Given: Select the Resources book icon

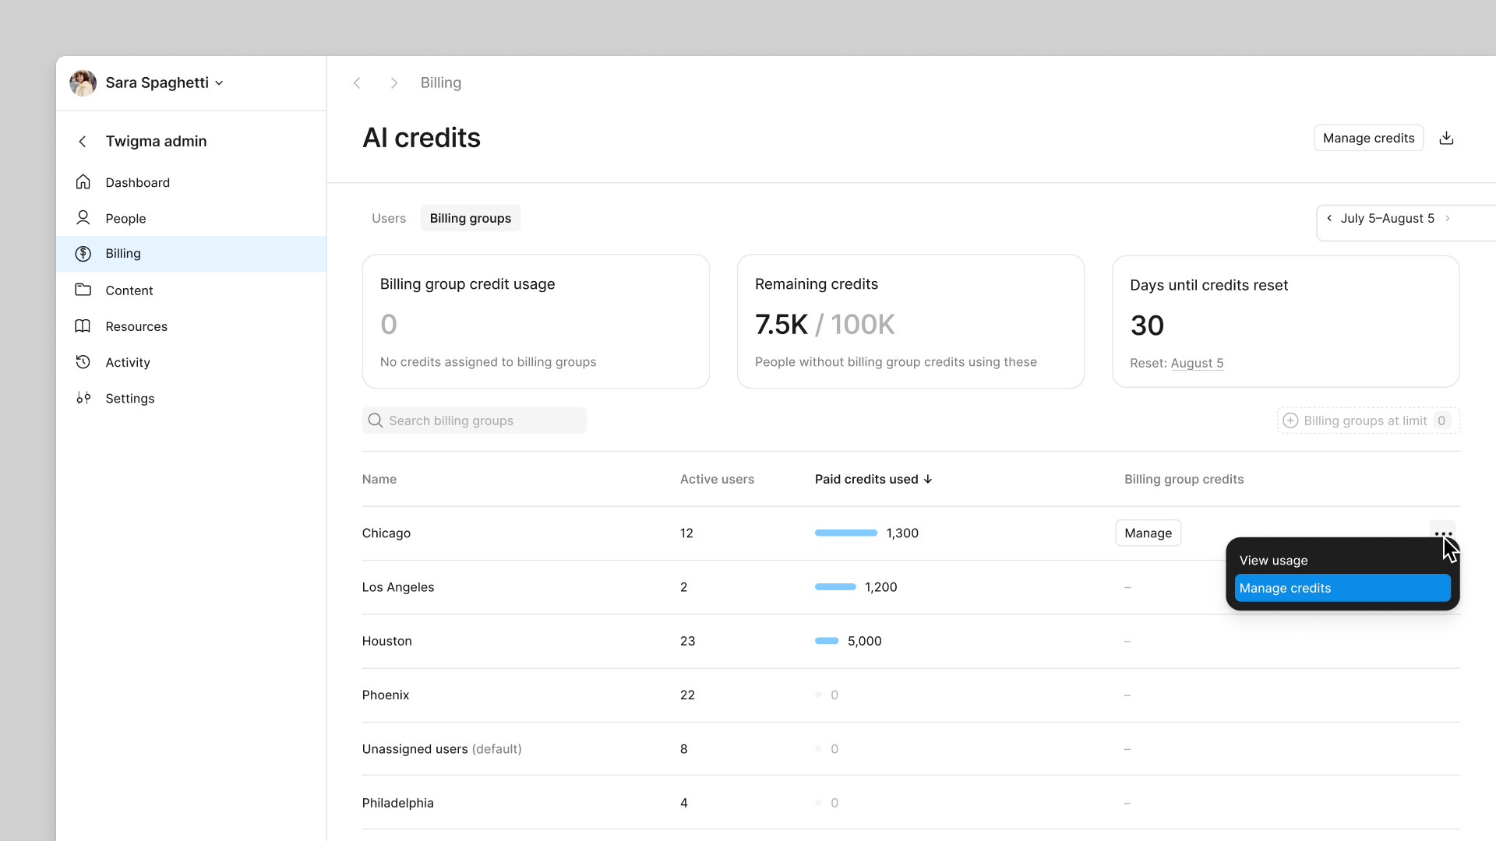Looking at the screenshot, I should coord(83,325).
